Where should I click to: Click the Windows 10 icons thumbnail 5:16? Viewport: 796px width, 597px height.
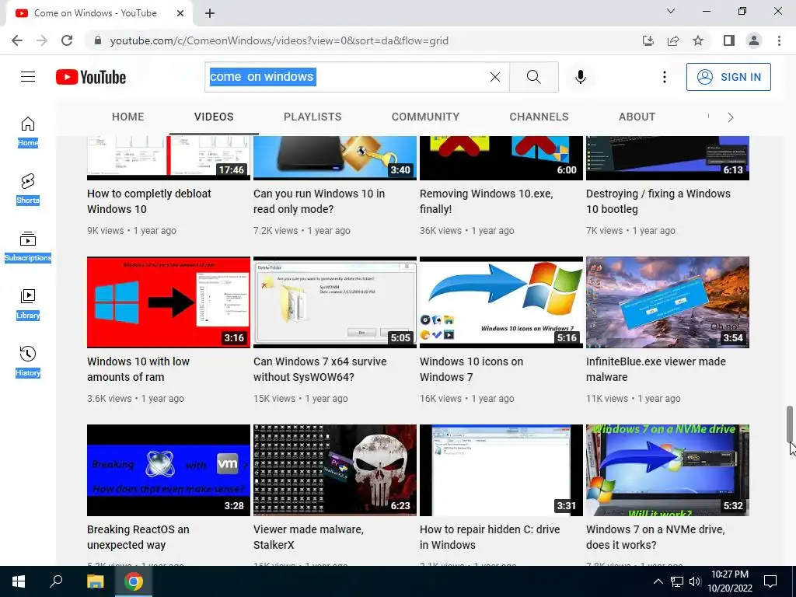click(x=501, y=302)
